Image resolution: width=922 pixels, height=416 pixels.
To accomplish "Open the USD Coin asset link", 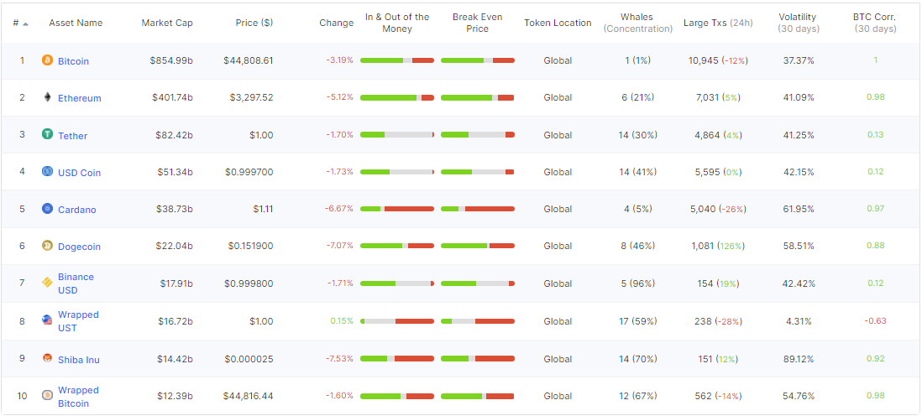I will pyautogui.click(x=80, y=173).
